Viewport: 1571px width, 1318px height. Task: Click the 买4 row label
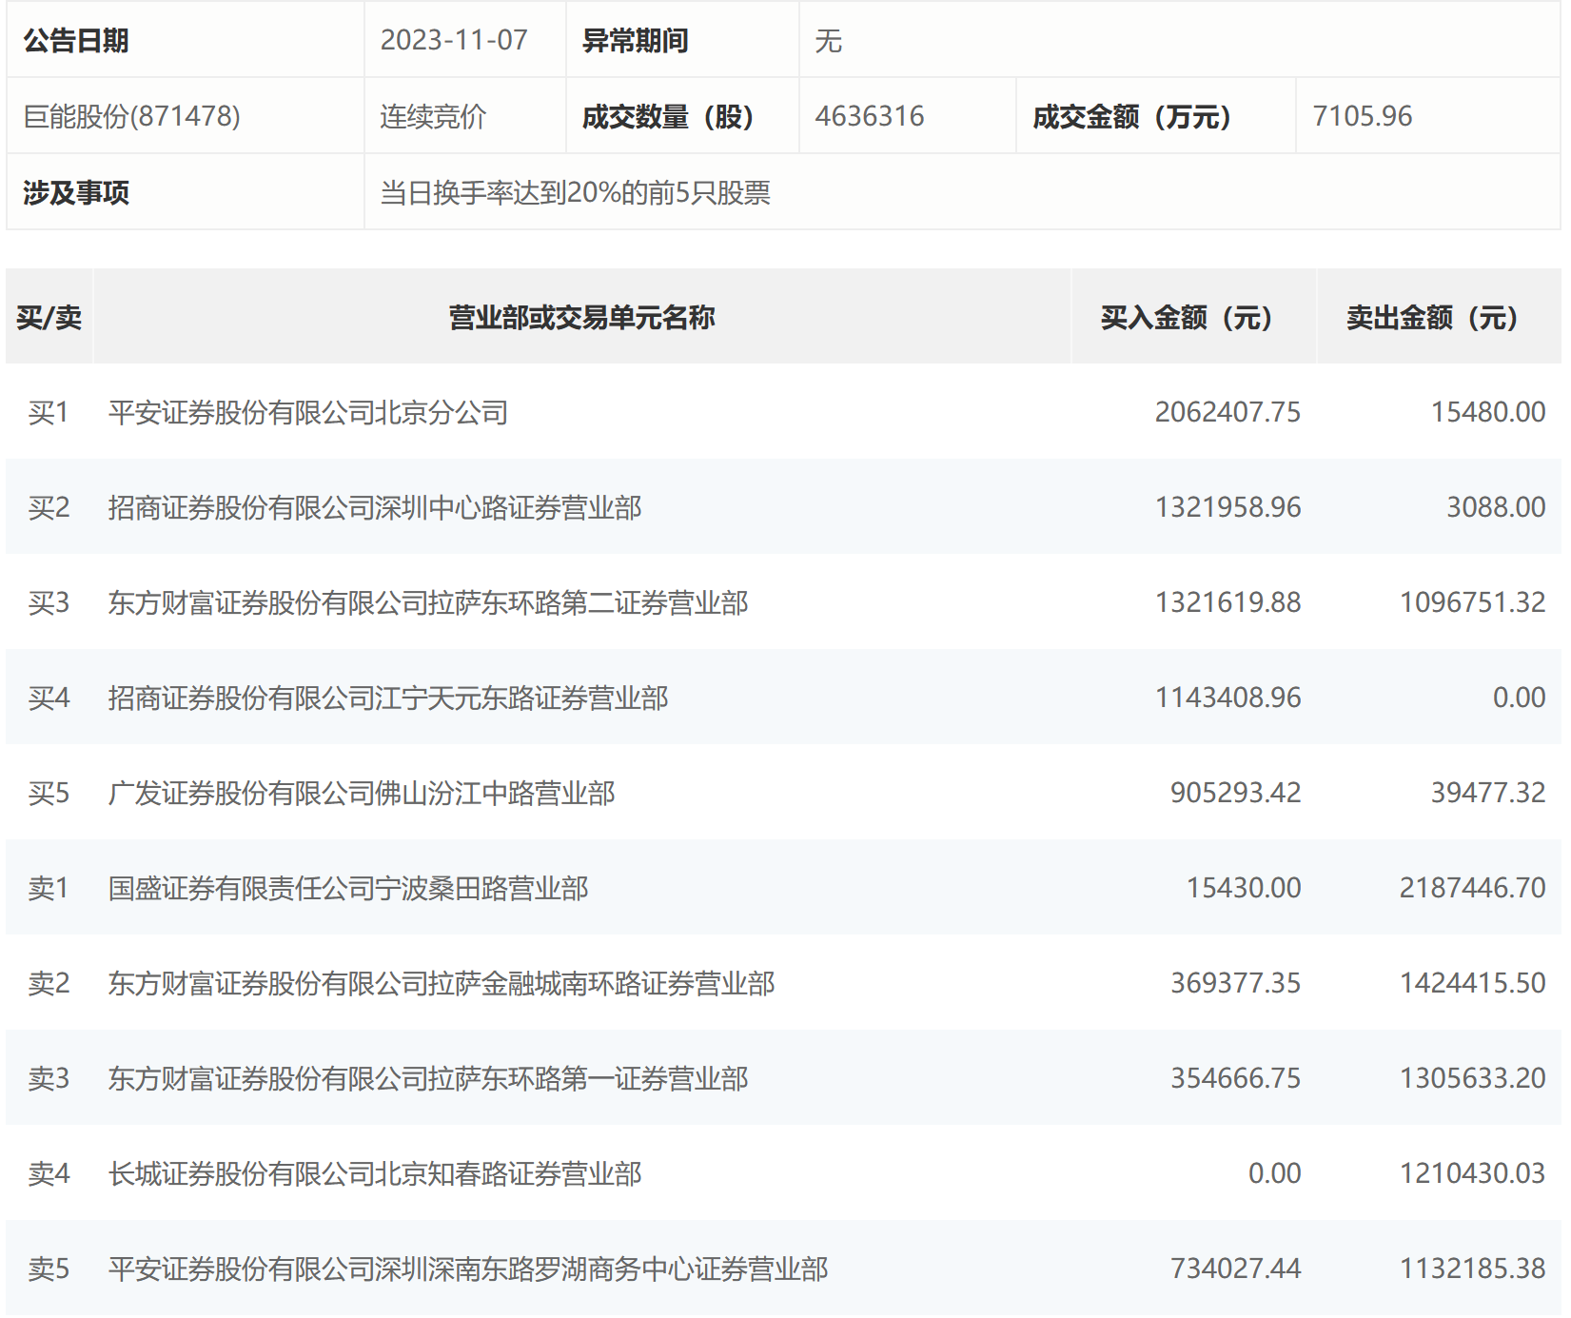[49, 698]
